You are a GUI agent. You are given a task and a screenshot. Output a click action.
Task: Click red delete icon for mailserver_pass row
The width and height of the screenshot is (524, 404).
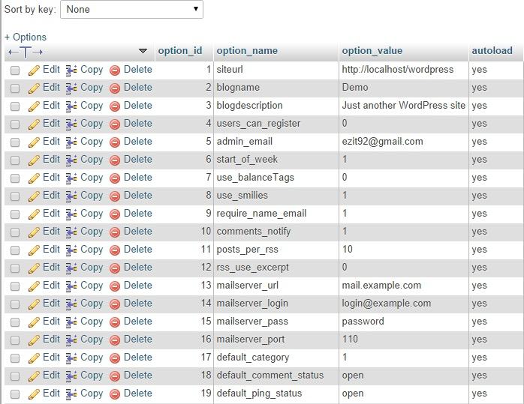coord(115,322)
